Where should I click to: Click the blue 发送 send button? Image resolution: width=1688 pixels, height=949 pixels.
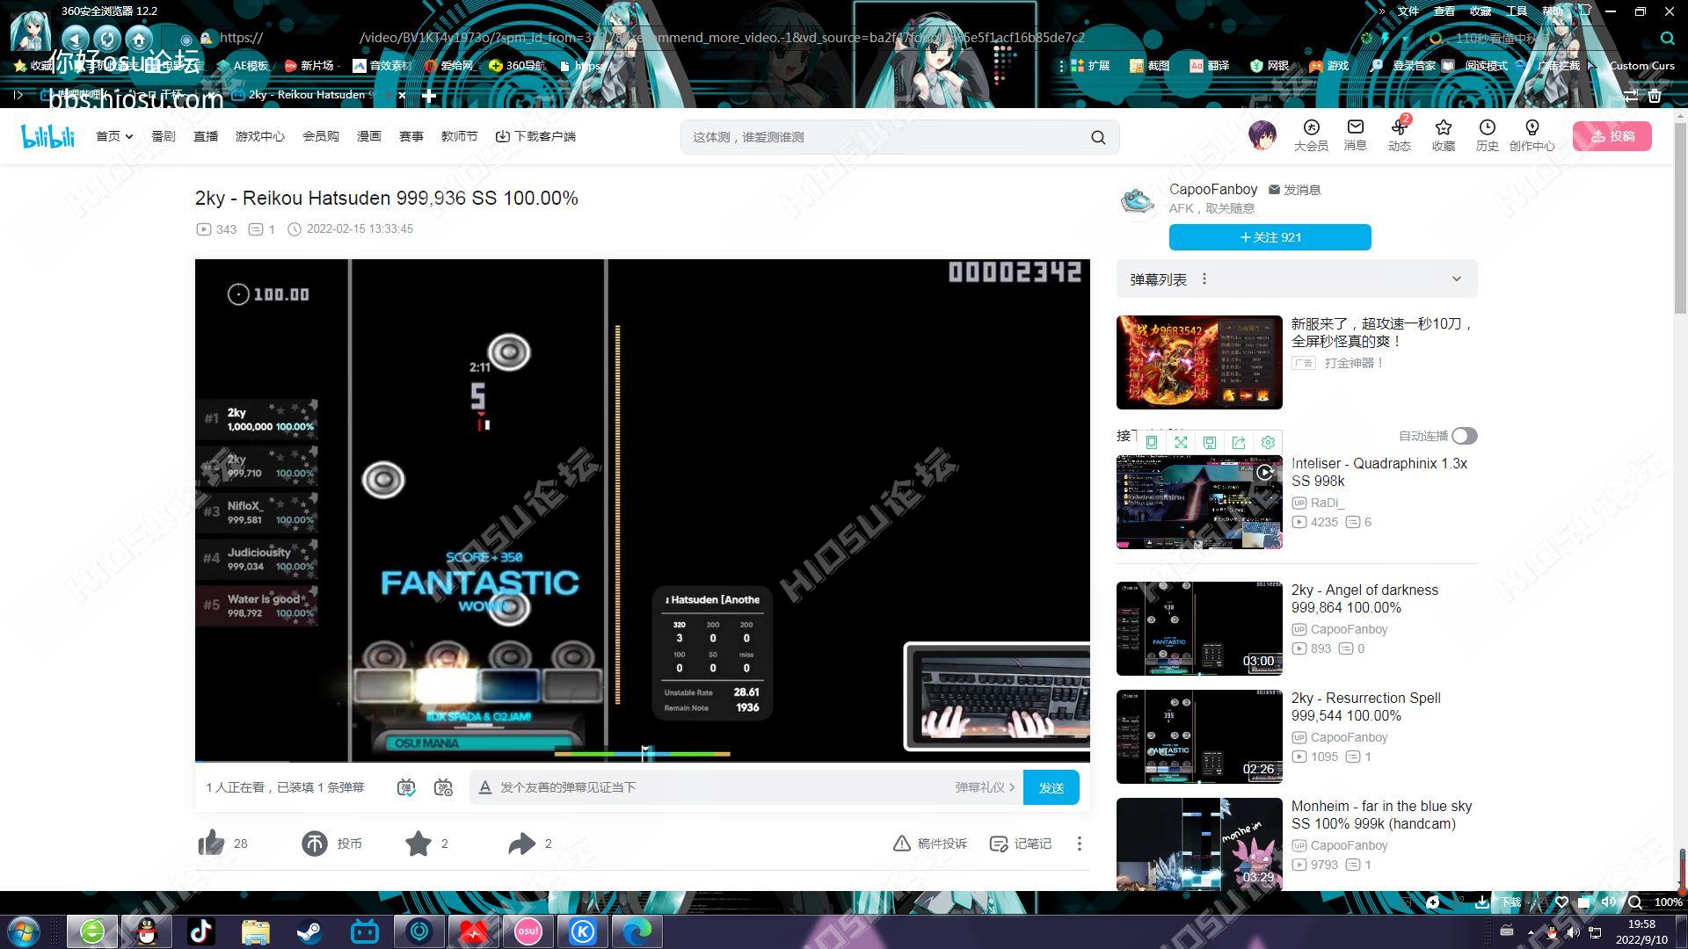[x=1051, y=787]
